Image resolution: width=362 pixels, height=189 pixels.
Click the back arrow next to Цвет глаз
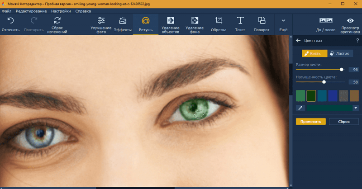[x=298, y=41]
